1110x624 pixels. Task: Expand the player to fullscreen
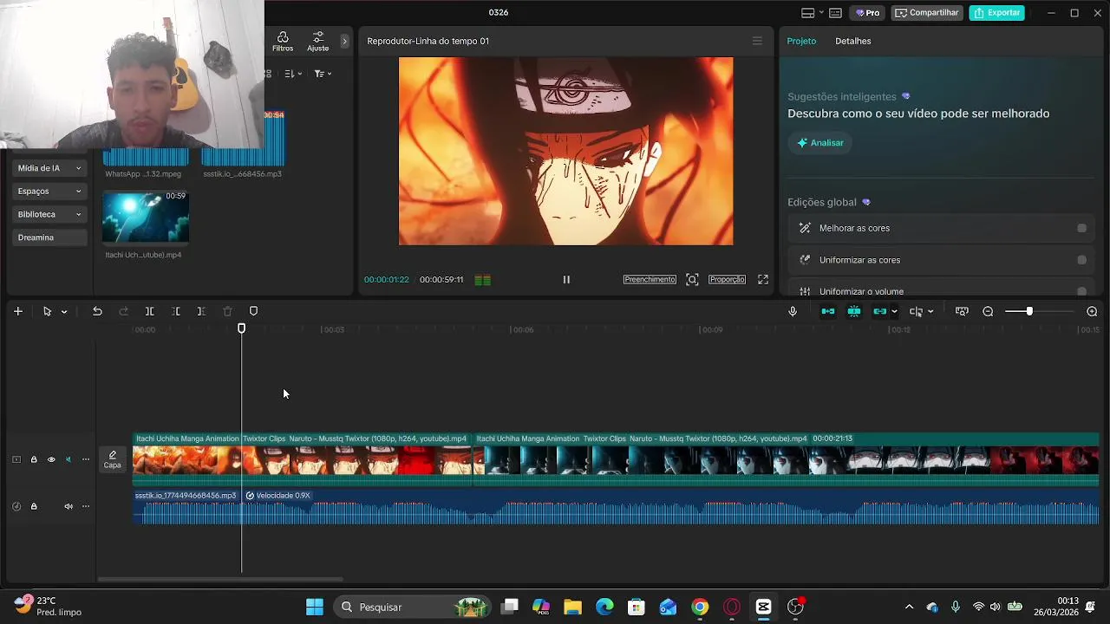763,279
